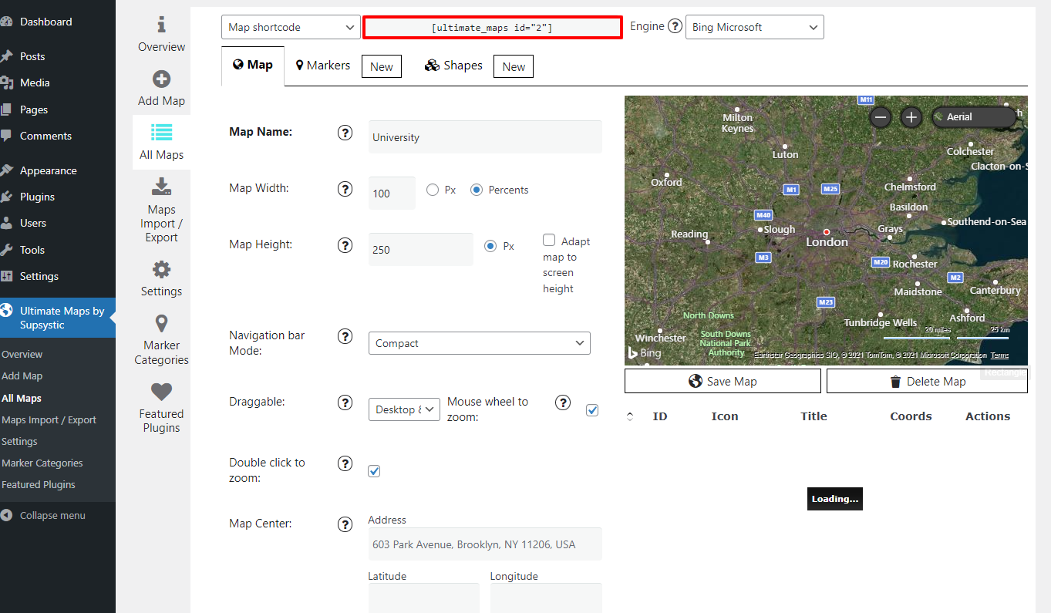Open Featured Plugins heart icon
Viewport: 1051px width, 613px height.
[161, 392]
